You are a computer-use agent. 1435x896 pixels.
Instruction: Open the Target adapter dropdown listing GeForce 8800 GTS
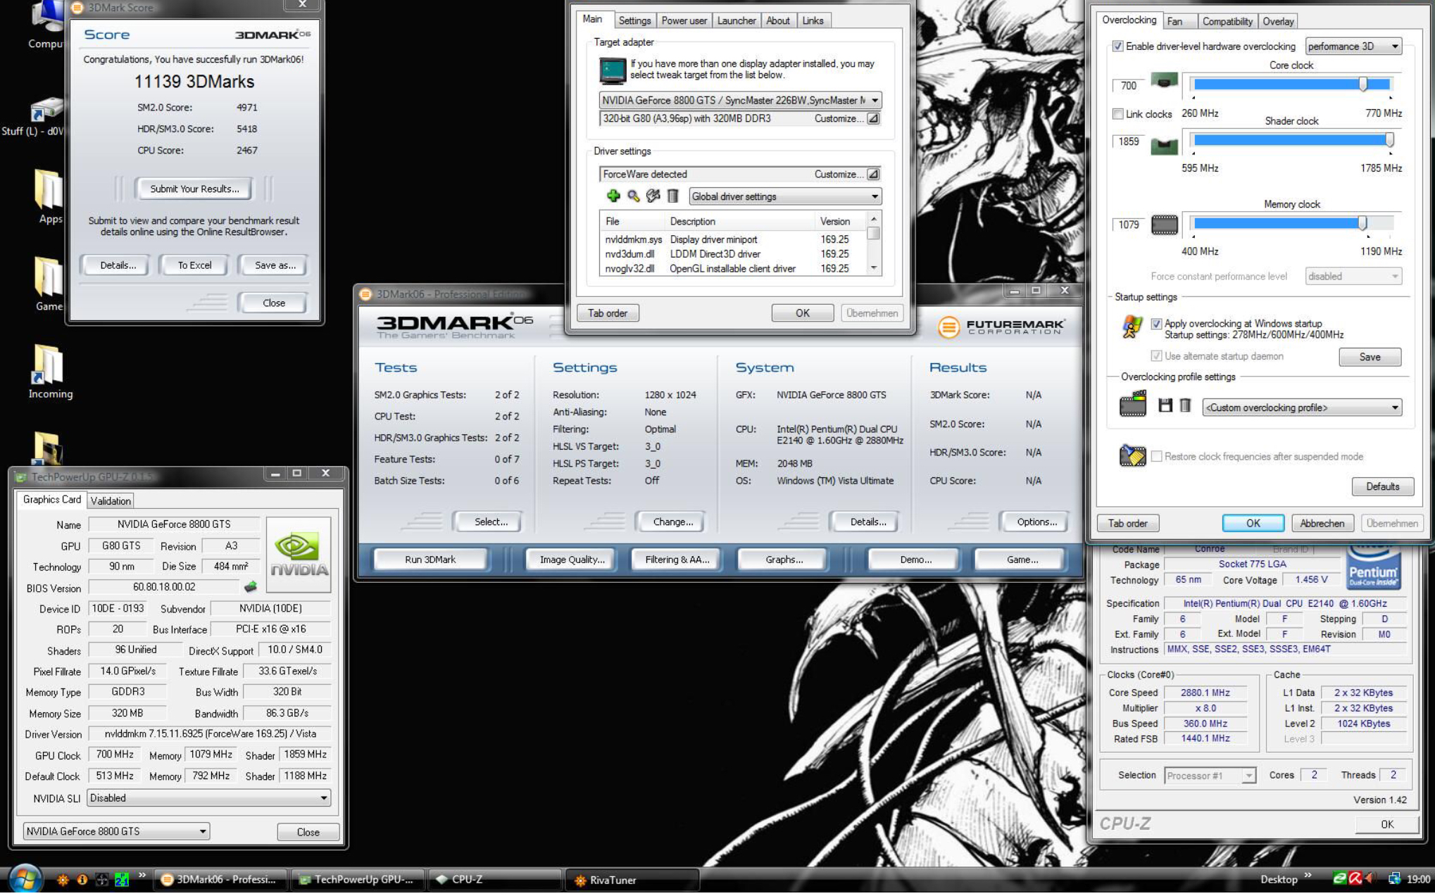coord(740,100)
